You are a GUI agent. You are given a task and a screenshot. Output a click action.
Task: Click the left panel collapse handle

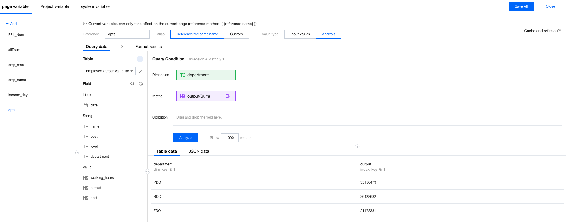(x=76, y=153)
